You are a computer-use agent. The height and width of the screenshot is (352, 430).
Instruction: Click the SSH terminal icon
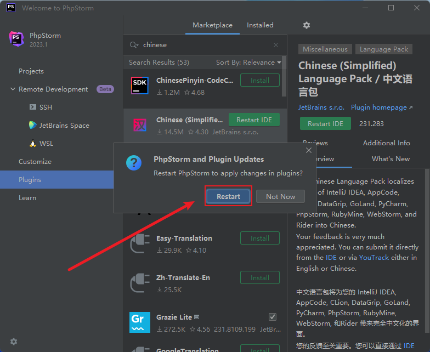(33, 107)
